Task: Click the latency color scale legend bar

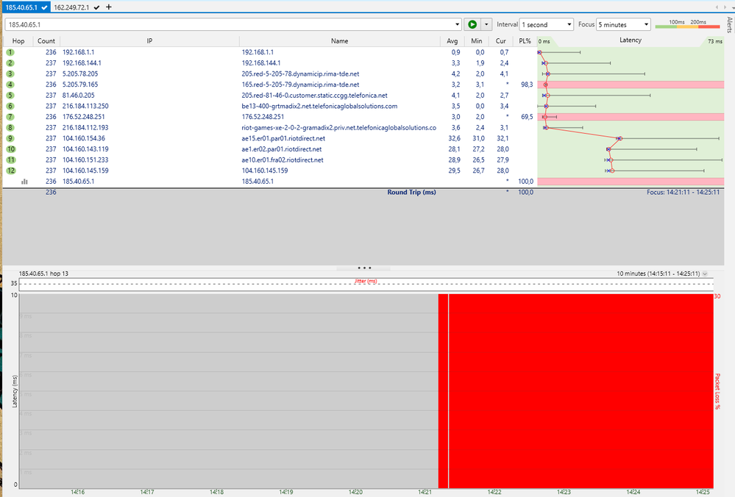Action: click(687, 26)
